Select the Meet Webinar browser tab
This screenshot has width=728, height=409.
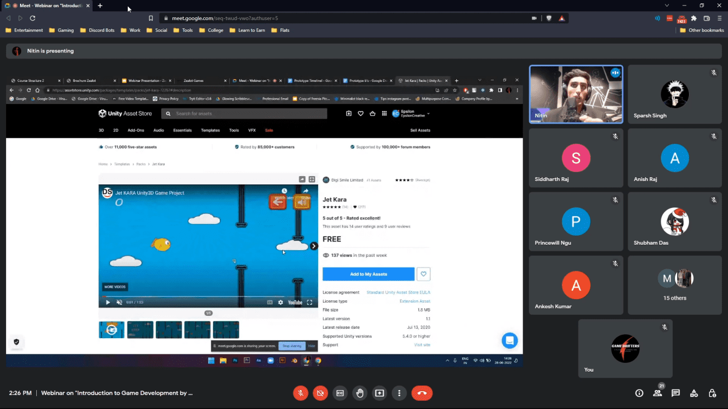coord(46,6)
